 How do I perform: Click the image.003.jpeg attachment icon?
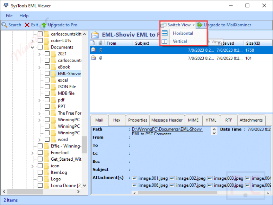point(210,178)
